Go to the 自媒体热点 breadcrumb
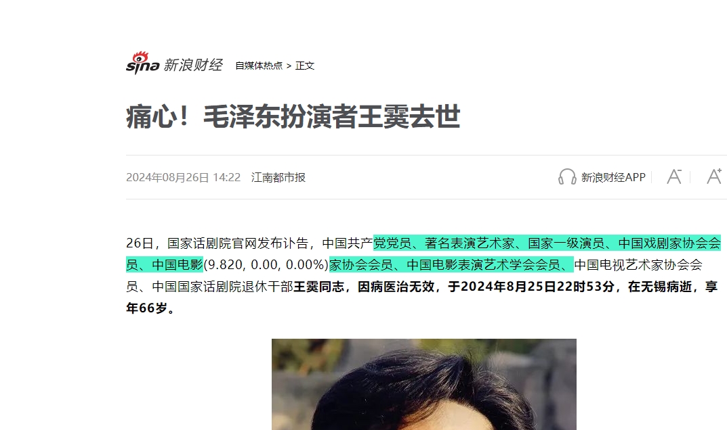 tap(259, 66)
